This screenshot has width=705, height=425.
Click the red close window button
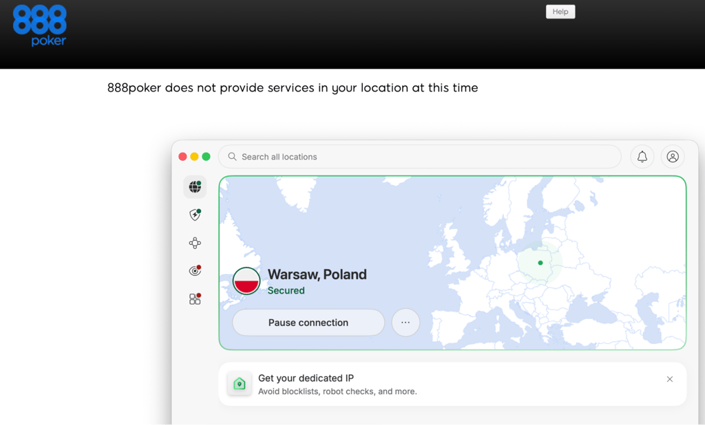click(182, 156)
